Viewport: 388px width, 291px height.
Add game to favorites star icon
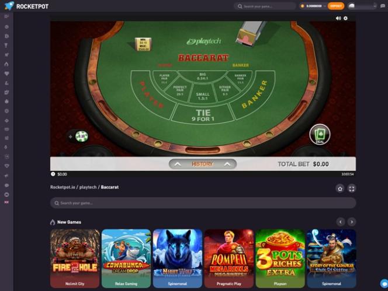340,189
